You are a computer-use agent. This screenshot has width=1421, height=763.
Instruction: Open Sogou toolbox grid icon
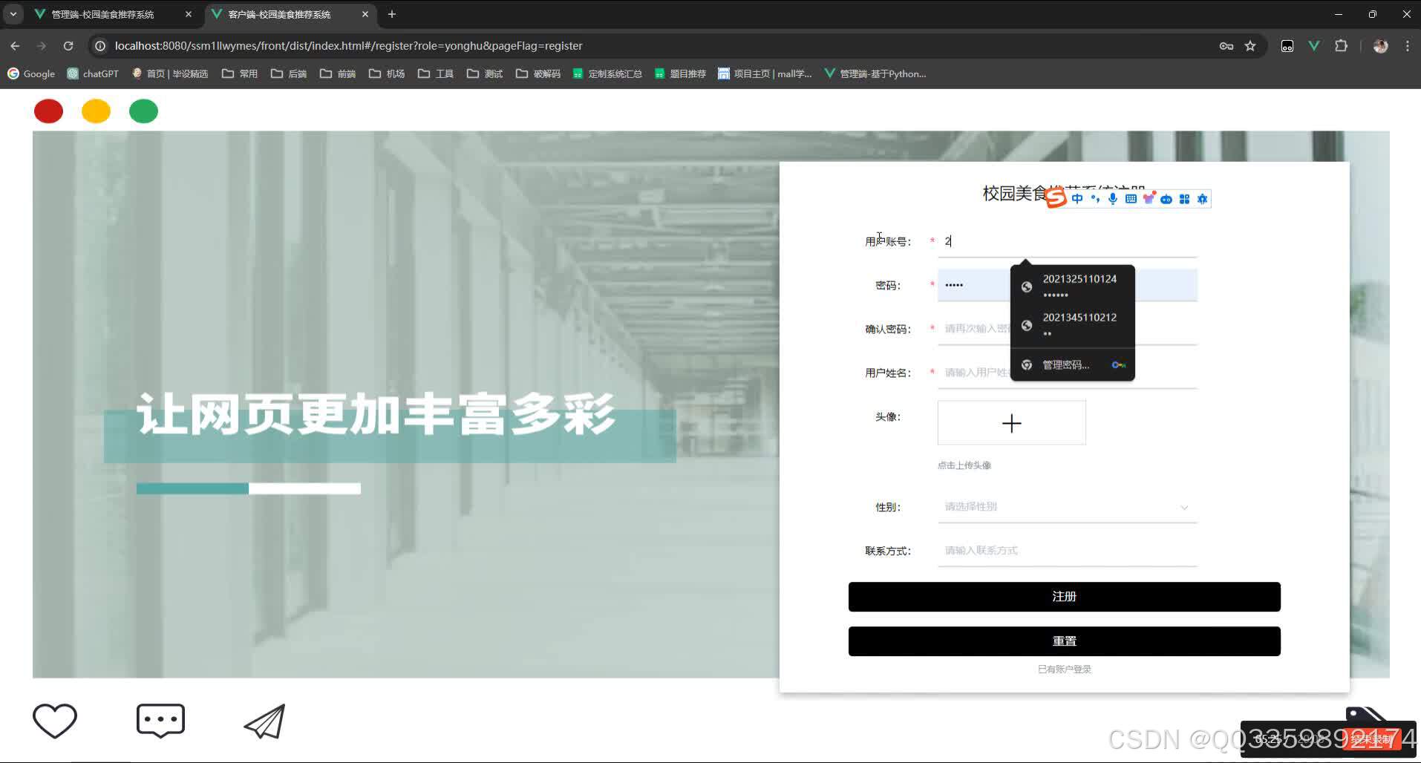[x=1184, y=199]
